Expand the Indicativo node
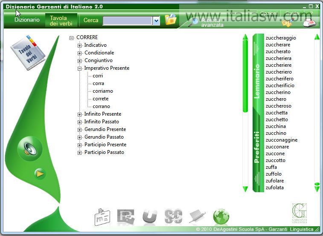 pyautogui.click(x=79, y=45)
